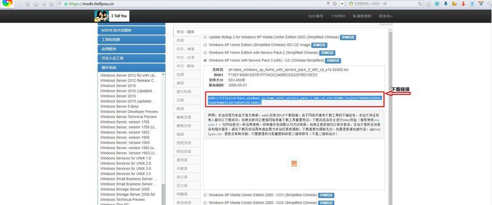The width and height of the screenshot is (492, 205).
Task: Select the 英语 language tab
Action: pos(180,40)
